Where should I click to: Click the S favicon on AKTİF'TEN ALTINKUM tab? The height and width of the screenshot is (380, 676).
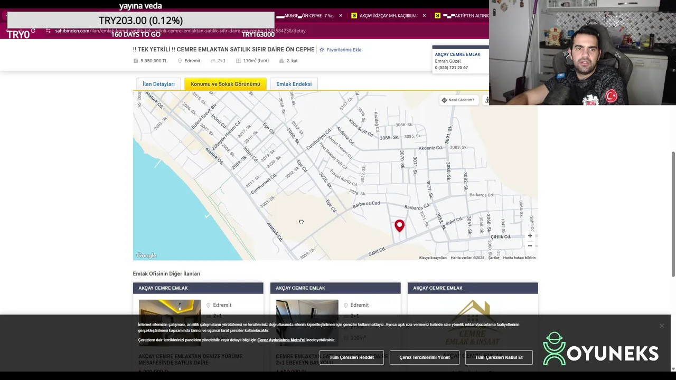pyautogui.click(x=438, y=16)
